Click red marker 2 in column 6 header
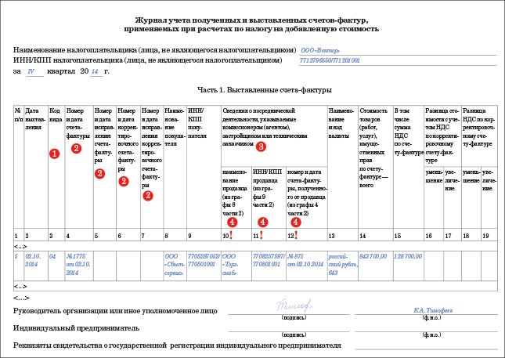This screenshot has width=505, height=358. [123, 182]
